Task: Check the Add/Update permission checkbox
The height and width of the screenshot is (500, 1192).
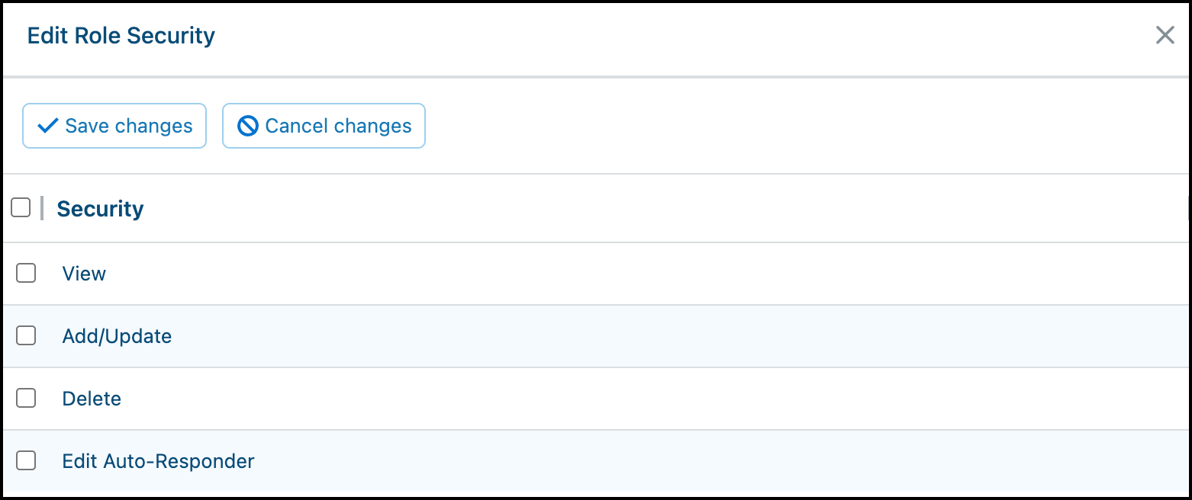Action: point(26,335)
